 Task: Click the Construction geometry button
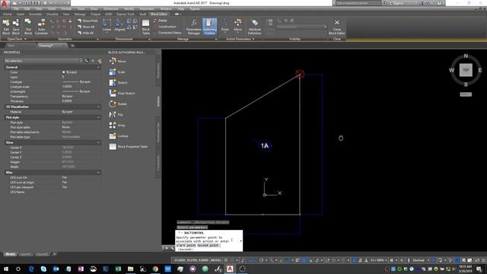pos(165,27)
